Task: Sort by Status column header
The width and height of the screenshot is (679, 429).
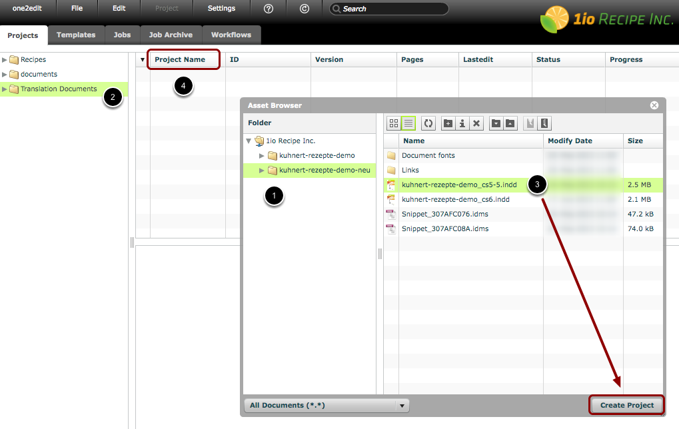Action: pos(568,60)
